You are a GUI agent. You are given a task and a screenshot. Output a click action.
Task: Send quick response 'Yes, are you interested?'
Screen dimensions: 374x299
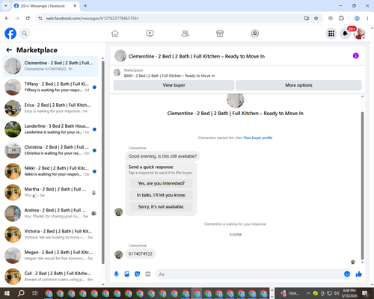pos(162,183)
